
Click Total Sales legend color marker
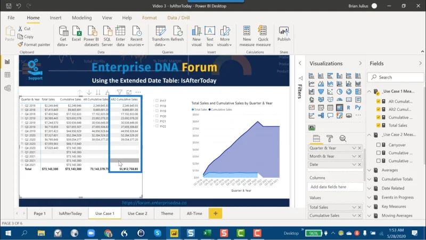[193, 110]
